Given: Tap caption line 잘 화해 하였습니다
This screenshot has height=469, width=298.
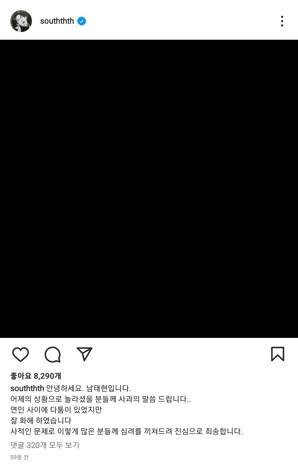Looking at the screenshot, I should pyautogui.click(x=41, y=420).
